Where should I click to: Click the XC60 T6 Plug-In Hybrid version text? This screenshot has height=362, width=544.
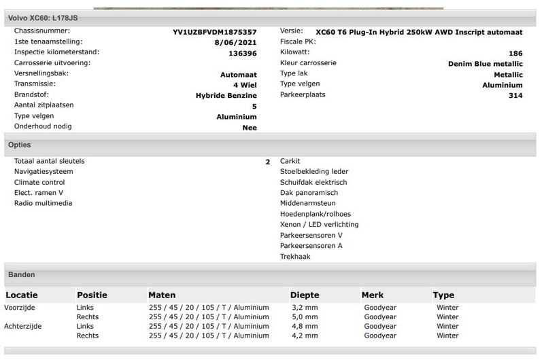pos(419,32)
